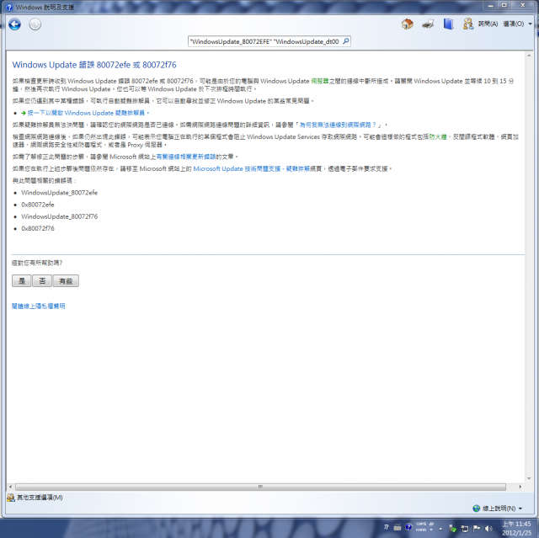The width and height of the screenshot is (539, 538).
Task: Select the WindowsUpdate_80072f76 list item
Action: 60,216
